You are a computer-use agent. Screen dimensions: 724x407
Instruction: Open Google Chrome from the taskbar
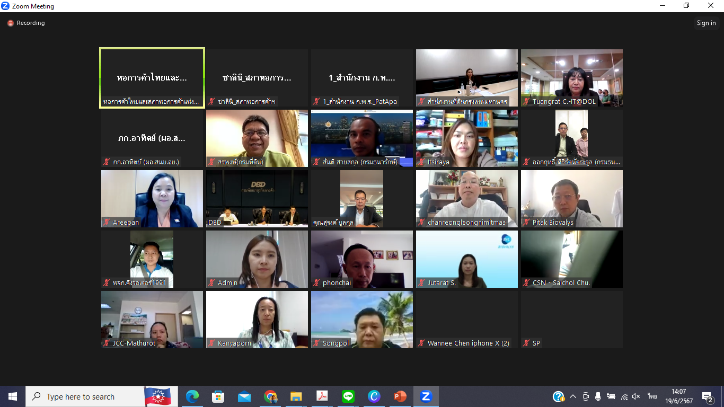pyautogui.click(x=270, y=396)
